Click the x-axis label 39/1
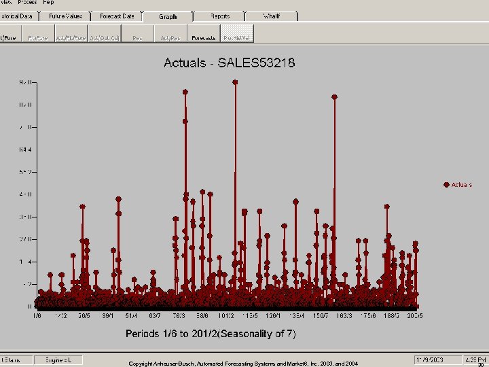Screen dimensions: 489x367 [108, 316]
